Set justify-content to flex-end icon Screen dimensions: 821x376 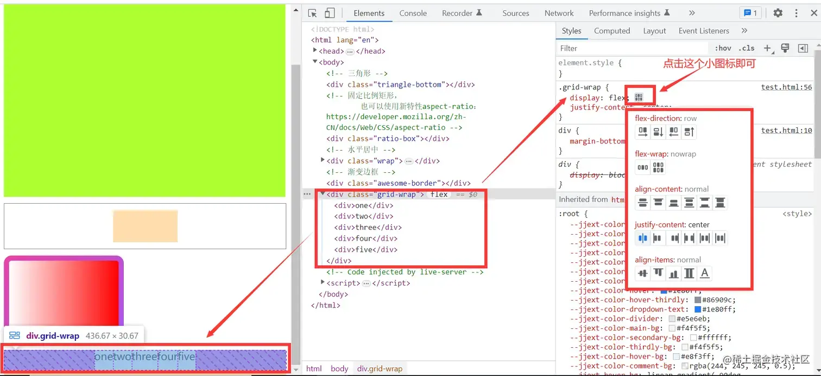point(674,238)
